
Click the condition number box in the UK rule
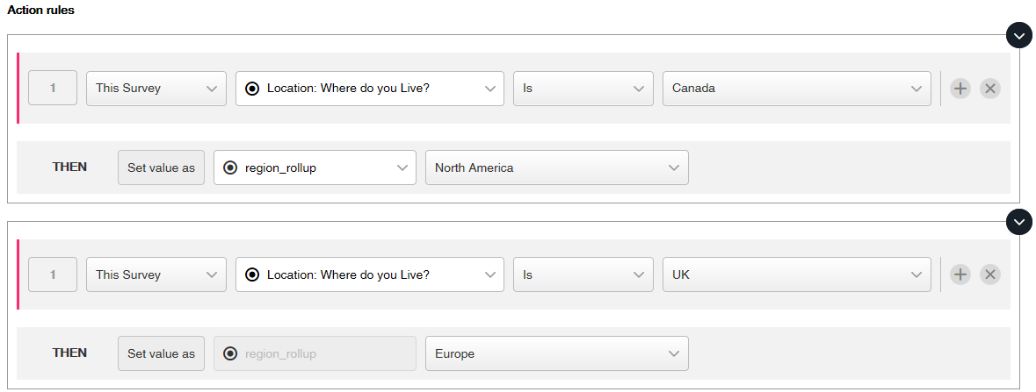(x=53, y=274)
